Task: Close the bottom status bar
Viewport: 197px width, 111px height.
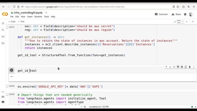Action: point(195,107)
